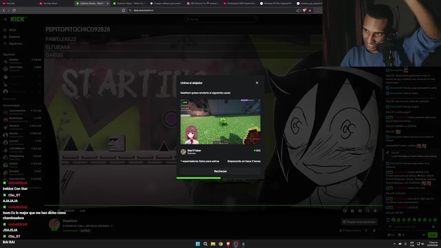The image size is (441, 248).
Task: Click the green Chat send button
Action: point(432,235)
